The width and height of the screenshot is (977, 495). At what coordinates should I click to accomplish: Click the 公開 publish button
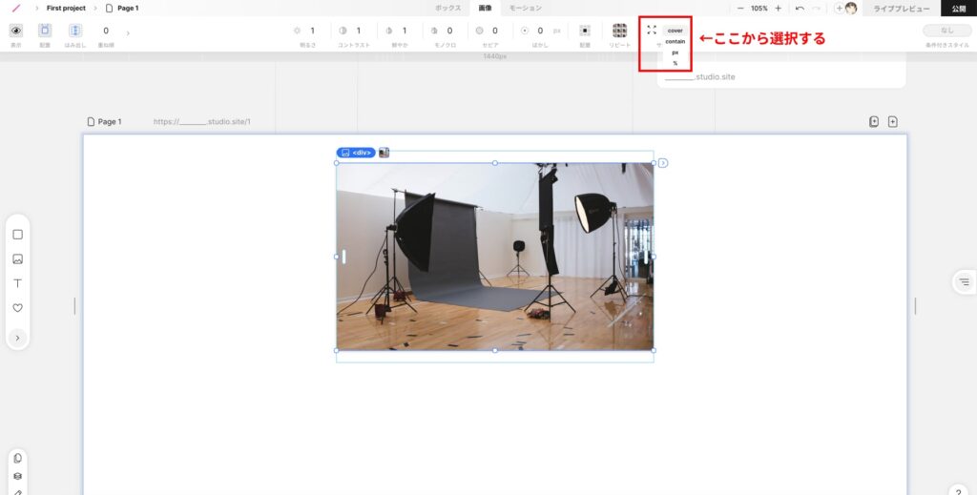click(x=958, y=9)
